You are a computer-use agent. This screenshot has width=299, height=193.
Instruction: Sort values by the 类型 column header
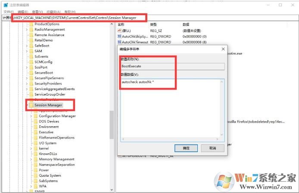coord(153,25)
